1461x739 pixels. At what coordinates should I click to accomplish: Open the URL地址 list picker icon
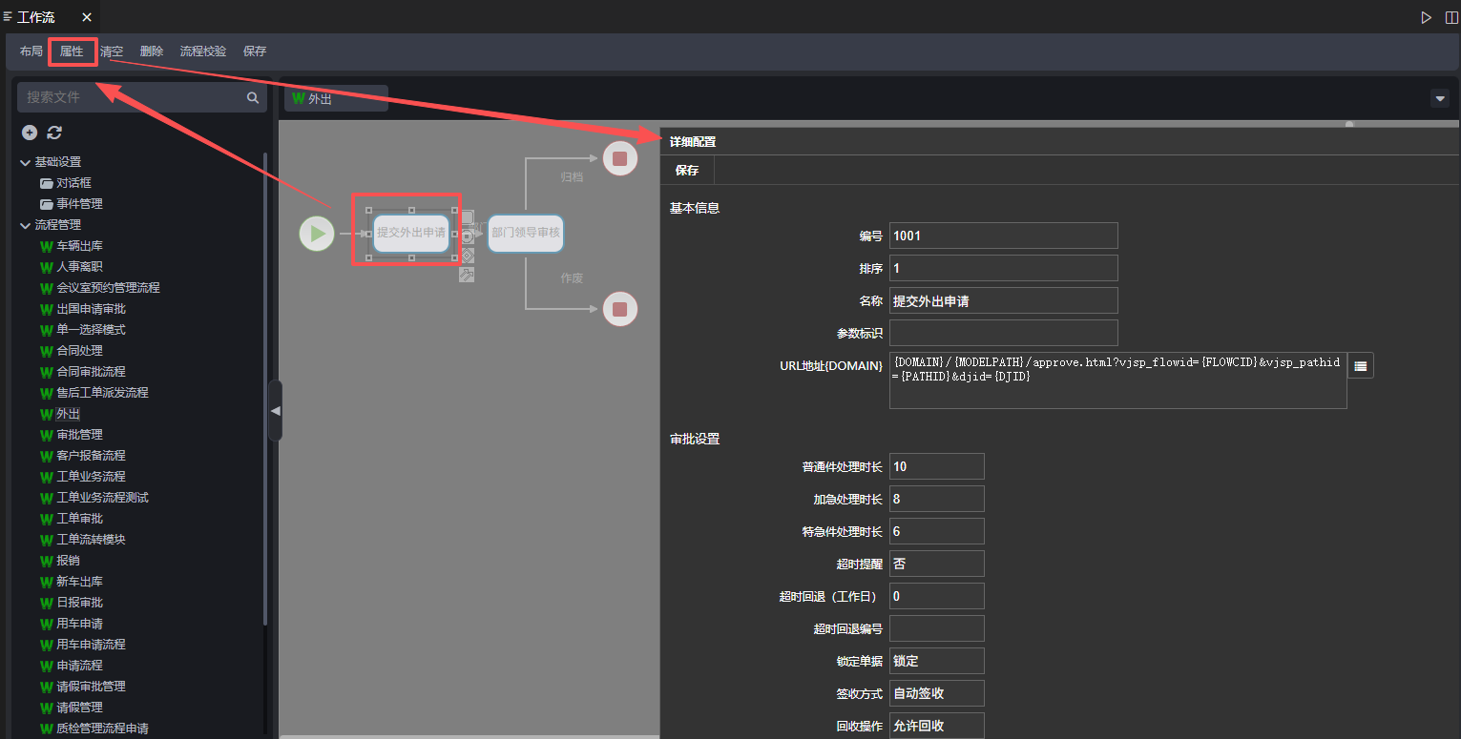coord(1360,365)
